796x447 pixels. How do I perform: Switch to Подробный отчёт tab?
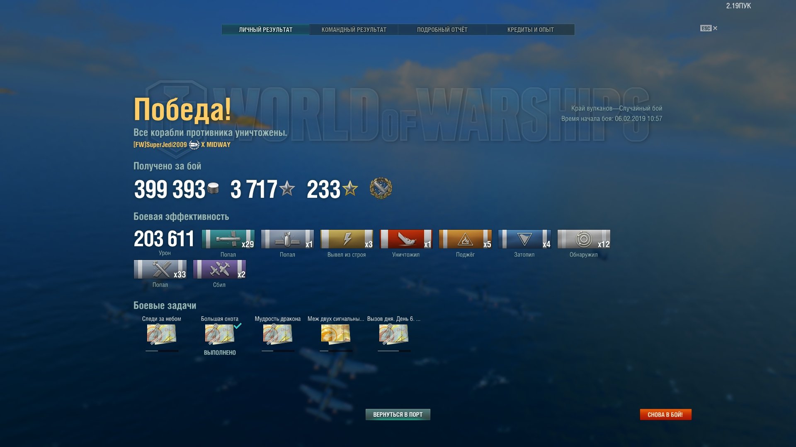(442, 30)
